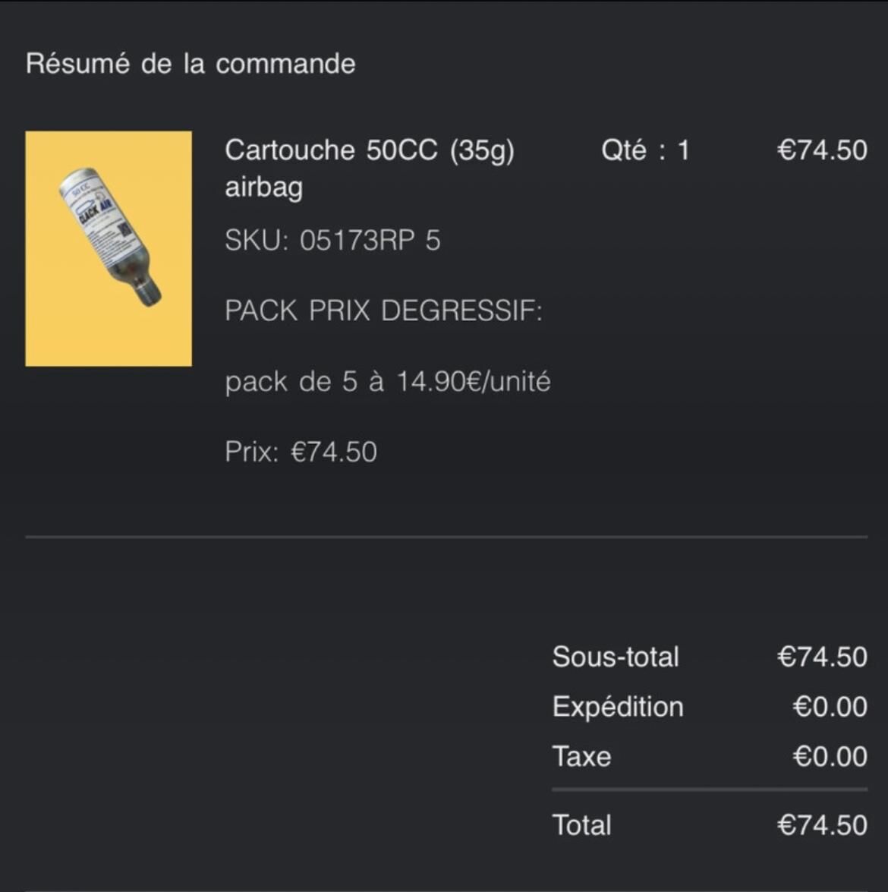888x892 pixels.
Task: Click the Taxe amount €0.00
Action: pyautogui.click(x=830, y=757)
